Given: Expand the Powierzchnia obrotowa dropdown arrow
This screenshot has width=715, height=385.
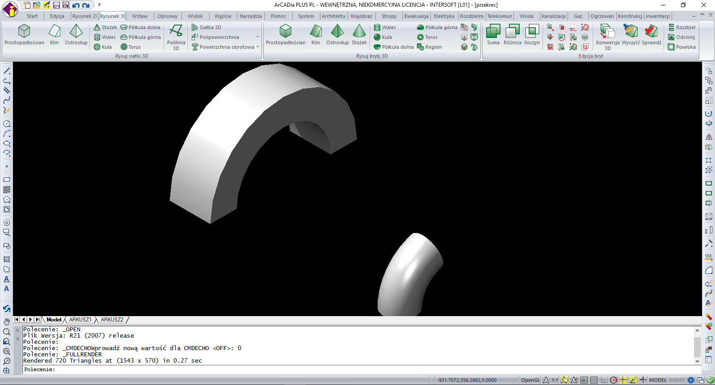Looking at the screenshot, I should 257,47.
